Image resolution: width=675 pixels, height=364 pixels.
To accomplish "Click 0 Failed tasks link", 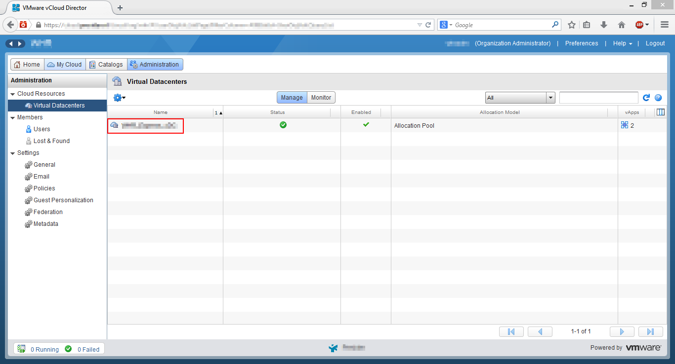I will pyautogui.click(x=88, y=349).
